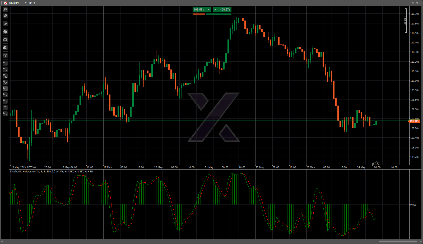Screen dimensions: 423x244
Task: Open the candlestick chart type selector
Action: tap(5, 24)
